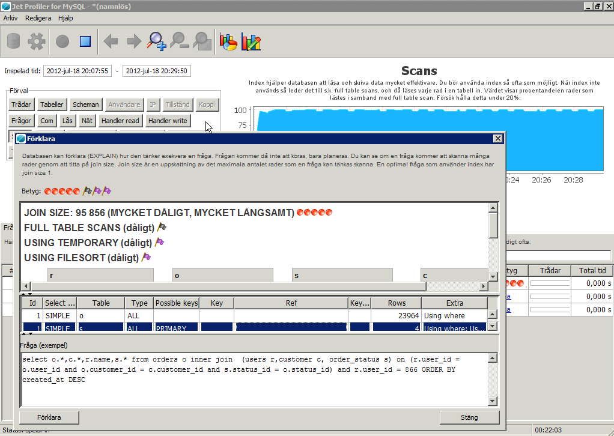Click explain summary horizontal scroll left arrow
Viewport: 614px width, 436px height.
pyautogui.click(x=26, y=286)
